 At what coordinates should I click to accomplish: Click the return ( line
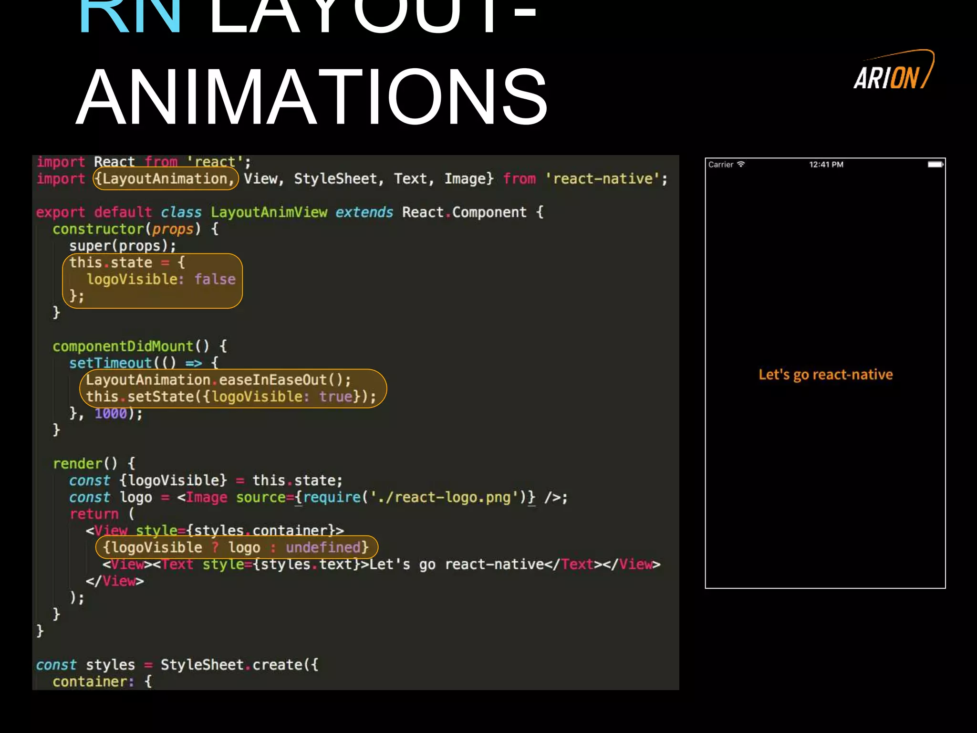[x=102, y=514]
